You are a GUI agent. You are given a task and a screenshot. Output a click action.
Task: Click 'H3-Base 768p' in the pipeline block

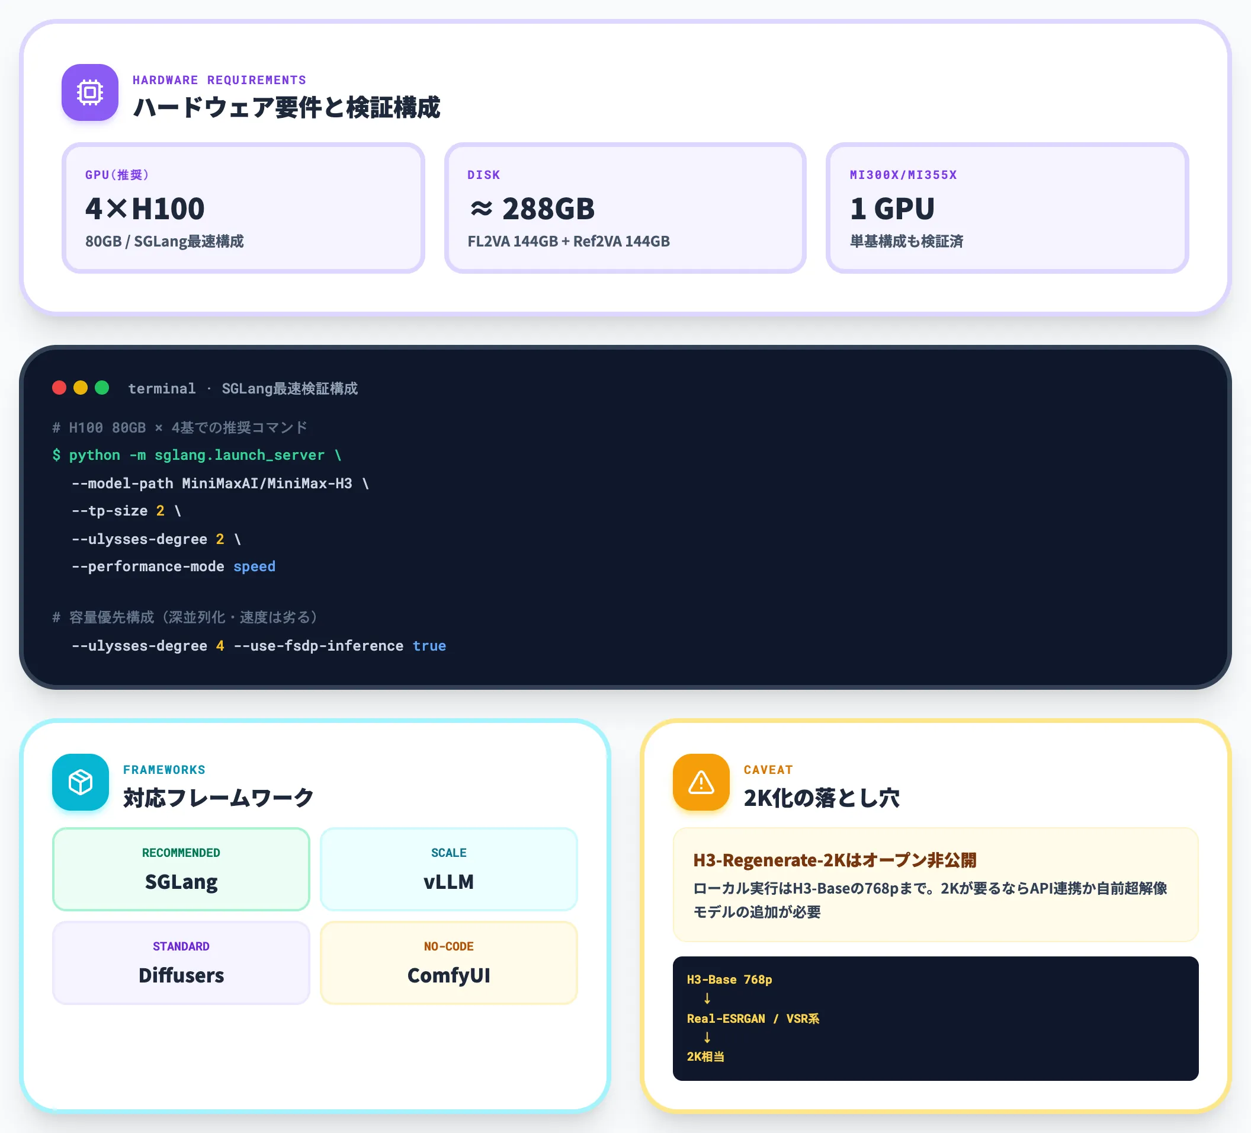coord(730,980)
